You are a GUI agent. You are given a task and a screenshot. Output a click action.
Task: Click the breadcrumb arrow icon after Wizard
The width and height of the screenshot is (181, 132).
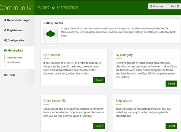click(53, 8)
